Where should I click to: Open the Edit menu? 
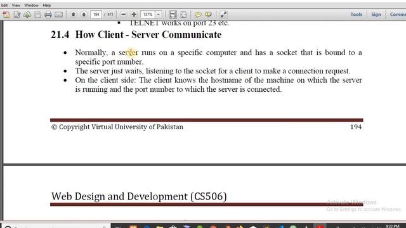click(x=4, y=5)
